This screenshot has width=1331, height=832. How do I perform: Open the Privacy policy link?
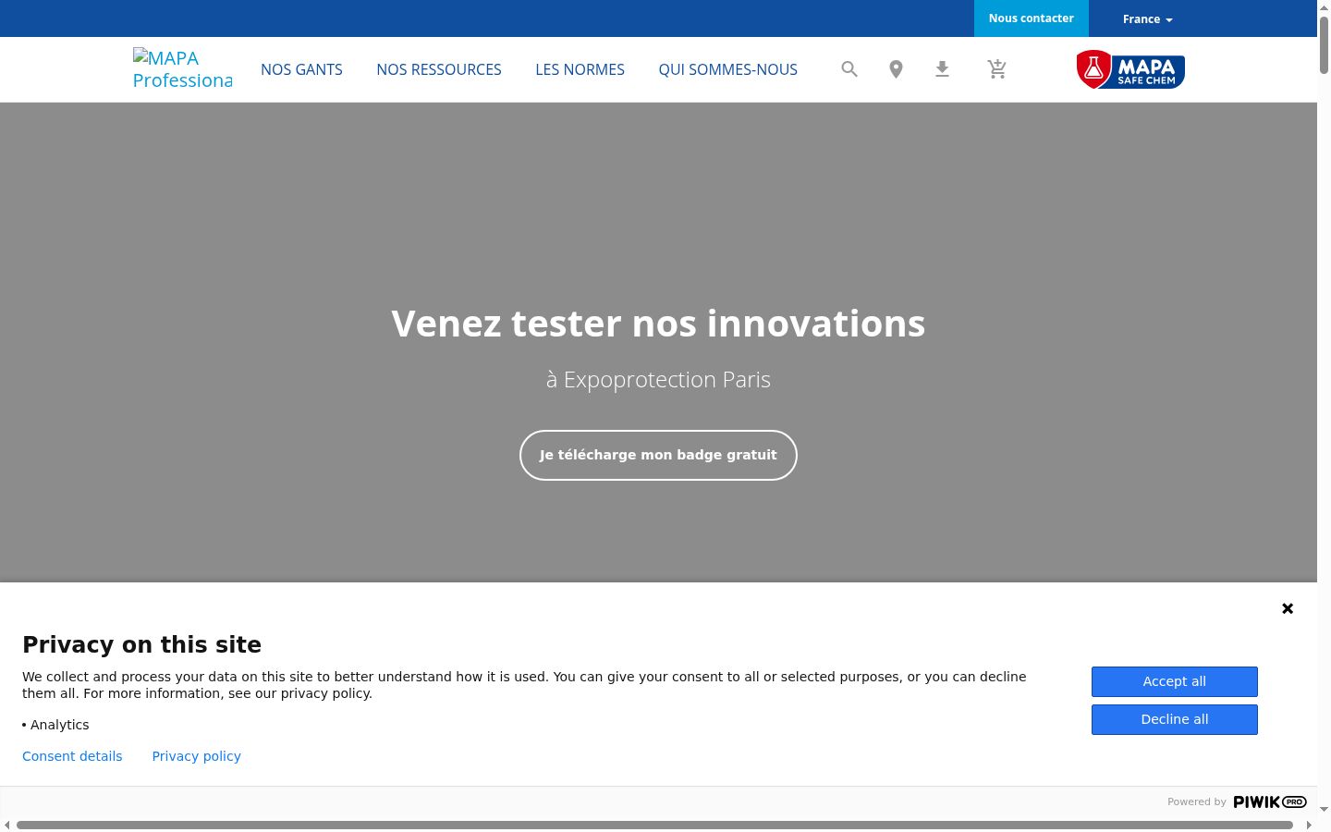point(197,756)
